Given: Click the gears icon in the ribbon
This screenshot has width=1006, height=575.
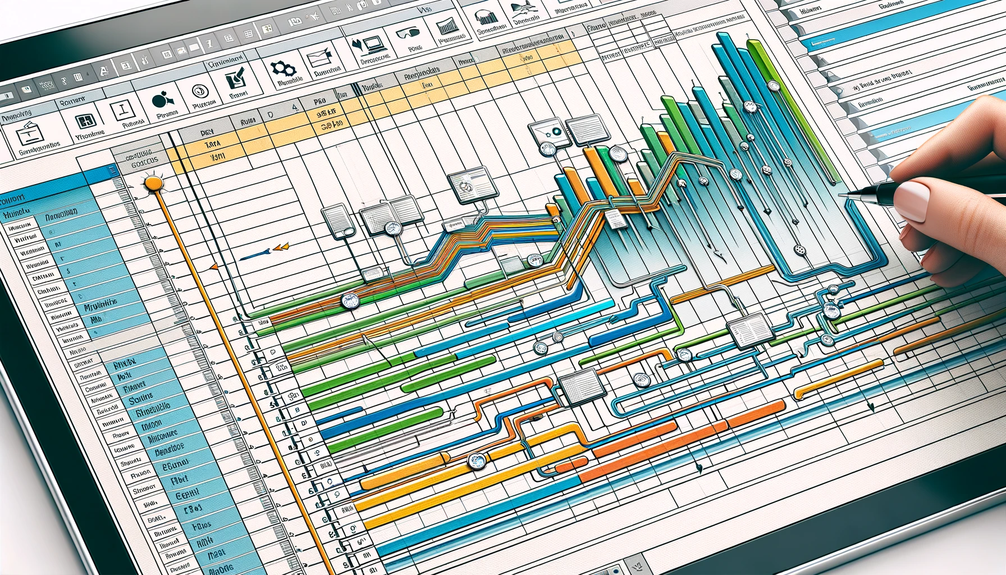Looking at the screenshot, I should coord(282,69).
